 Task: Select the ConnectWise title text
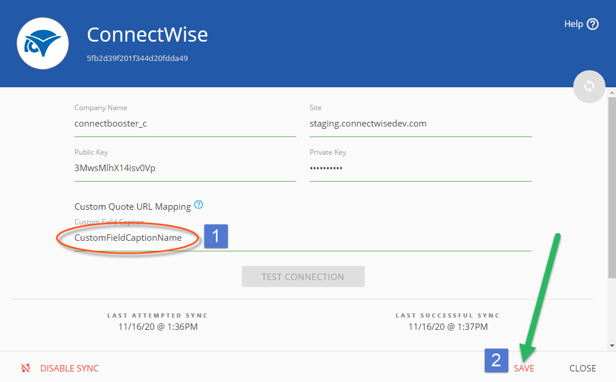coord(148,35)
